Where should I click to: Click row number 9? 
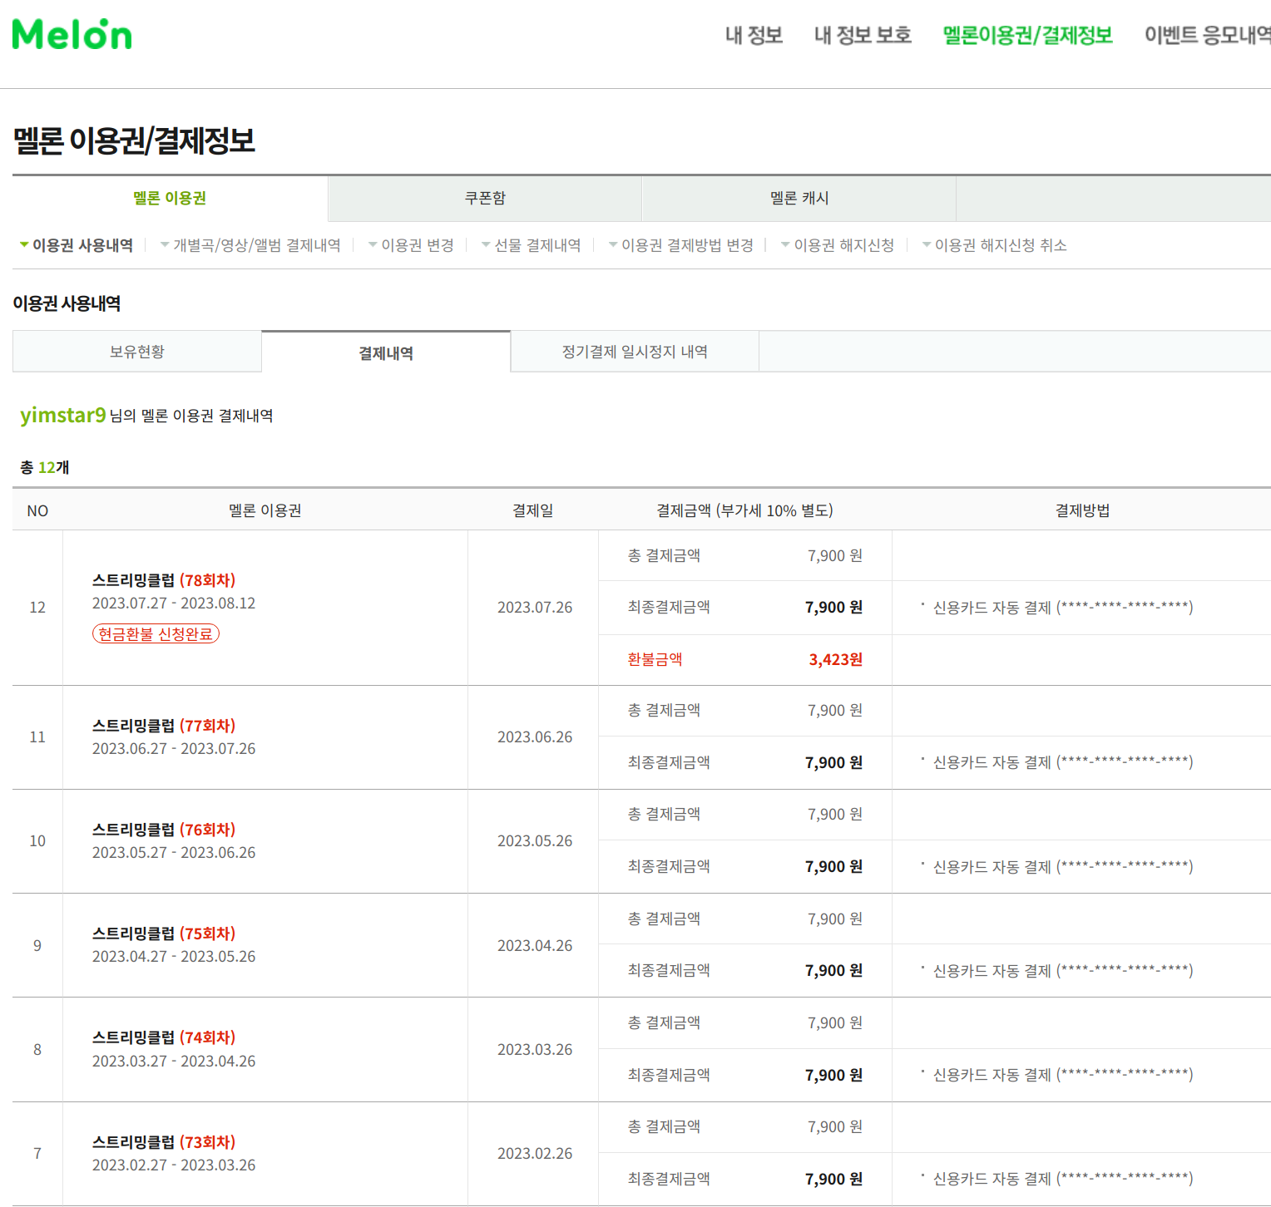(37, 946)
